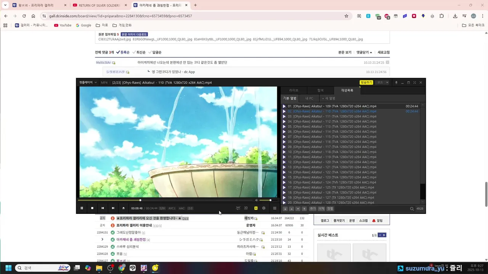Mute the player volume speaker icon
The width and height of the screenshot is (488, 274).
pyautogui.click(x=257, y=200)
